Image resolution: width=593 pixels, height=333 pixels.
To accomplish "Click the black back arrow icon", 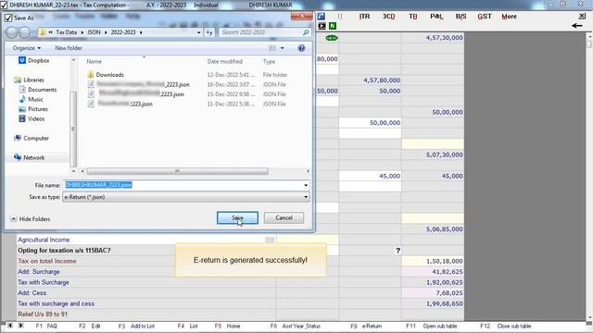I will pos(576,26).
